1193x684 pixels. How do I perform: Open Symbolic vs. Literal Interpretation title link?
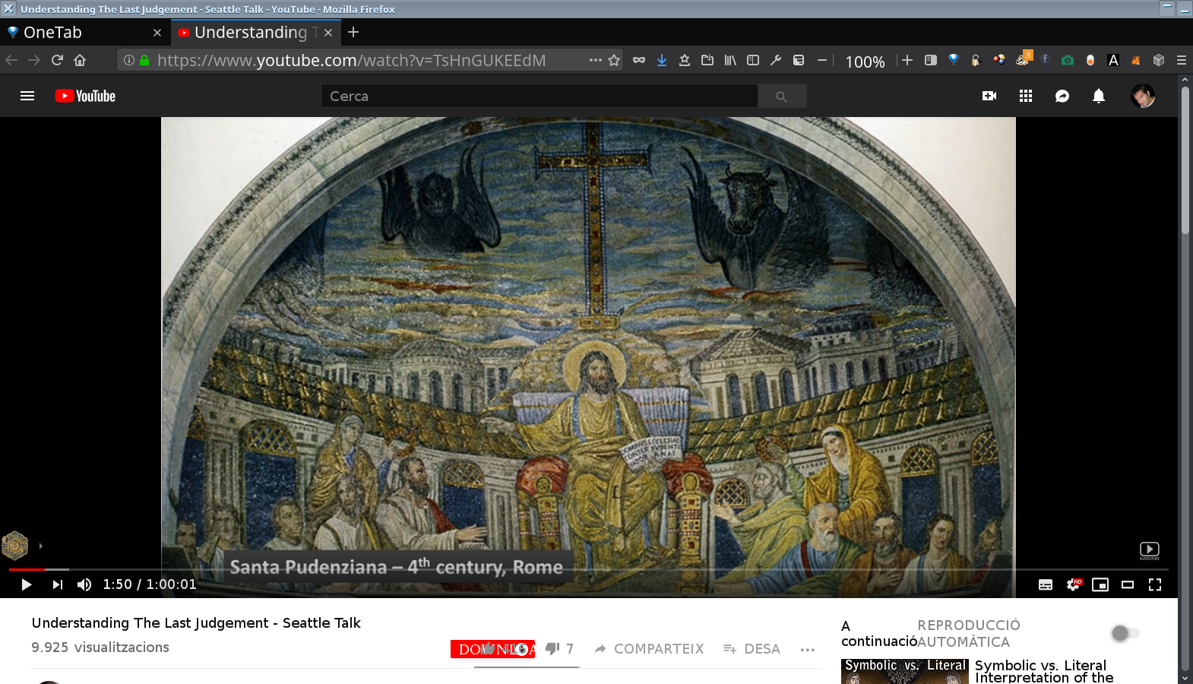click(x=1044, y=671)
